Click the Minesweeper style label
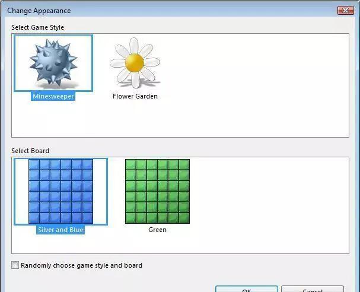This screenshot has height=292, width=360. tap(53, 96)
